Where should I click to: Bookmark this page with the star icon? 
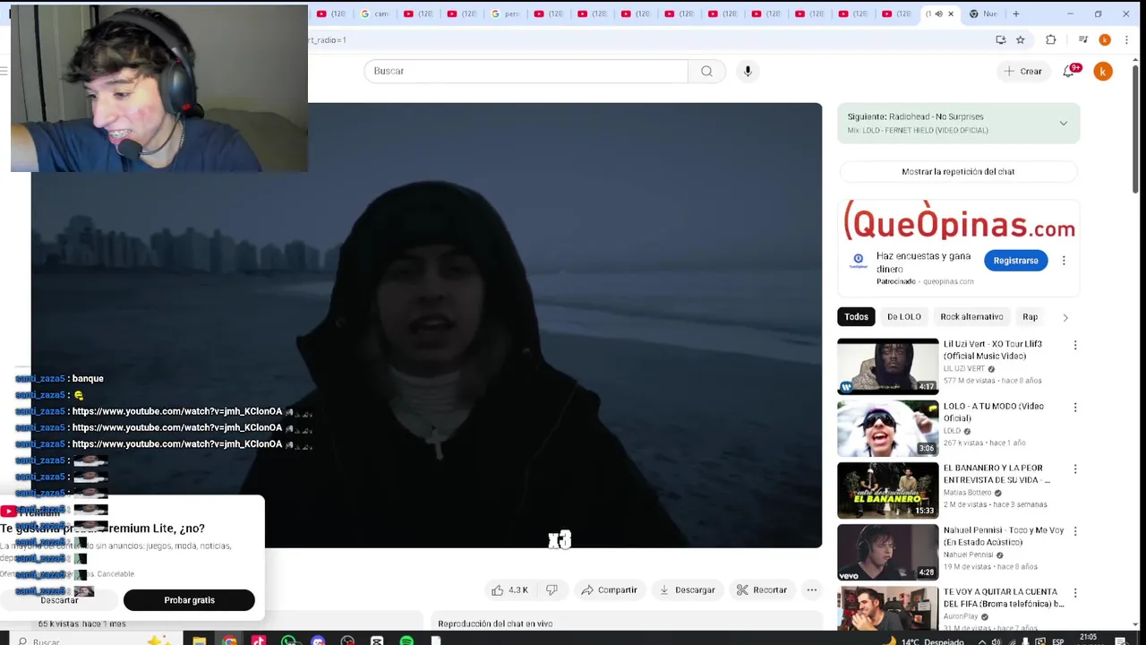click(x=1020, y=39)
